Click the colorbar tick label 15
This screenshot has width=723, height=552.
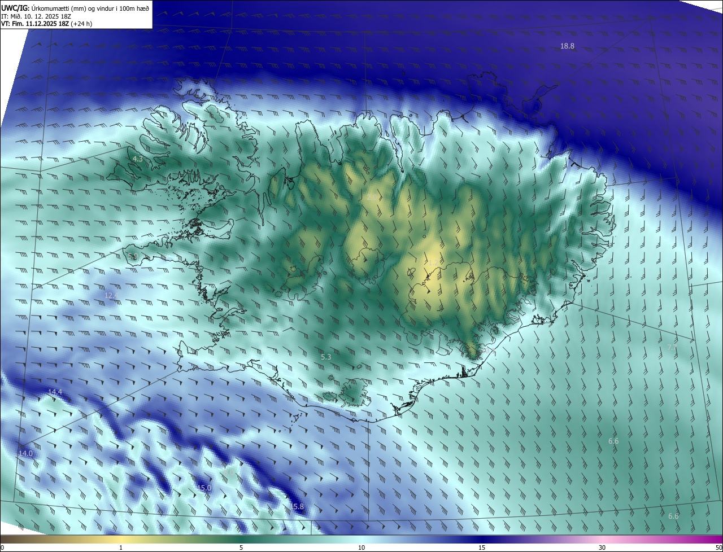(482, 547)
